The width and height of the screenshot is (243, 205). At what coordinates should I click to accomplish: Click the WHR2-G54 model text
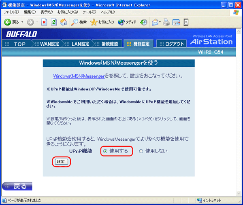211,52
